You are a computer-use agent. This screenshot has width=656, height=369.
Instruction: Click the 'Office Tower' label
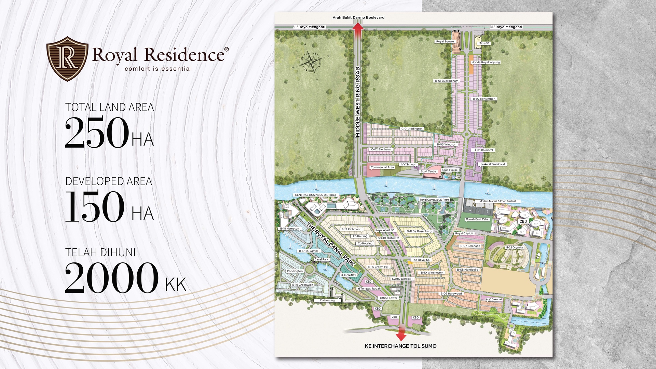tap(388, 298)
